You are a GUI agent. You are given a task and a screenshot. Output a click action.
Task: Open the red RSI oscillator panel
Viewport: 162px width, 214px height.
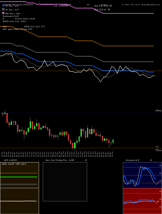tap(142, 201)
